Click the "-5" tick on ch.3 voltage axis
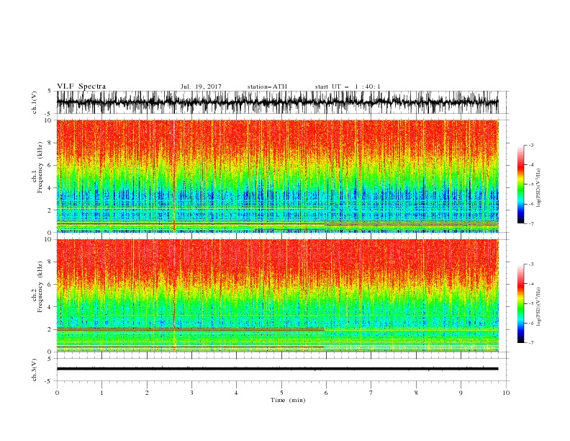 49,381
